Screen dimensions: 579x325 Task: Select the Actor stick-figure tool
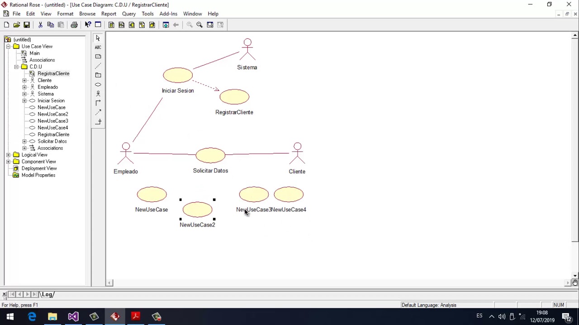(x=98, y=93)
